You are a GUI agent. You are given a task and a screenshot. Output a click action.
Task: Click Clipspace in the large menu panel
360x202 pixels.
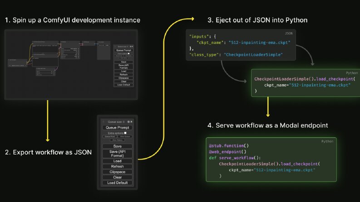(117, 172)
